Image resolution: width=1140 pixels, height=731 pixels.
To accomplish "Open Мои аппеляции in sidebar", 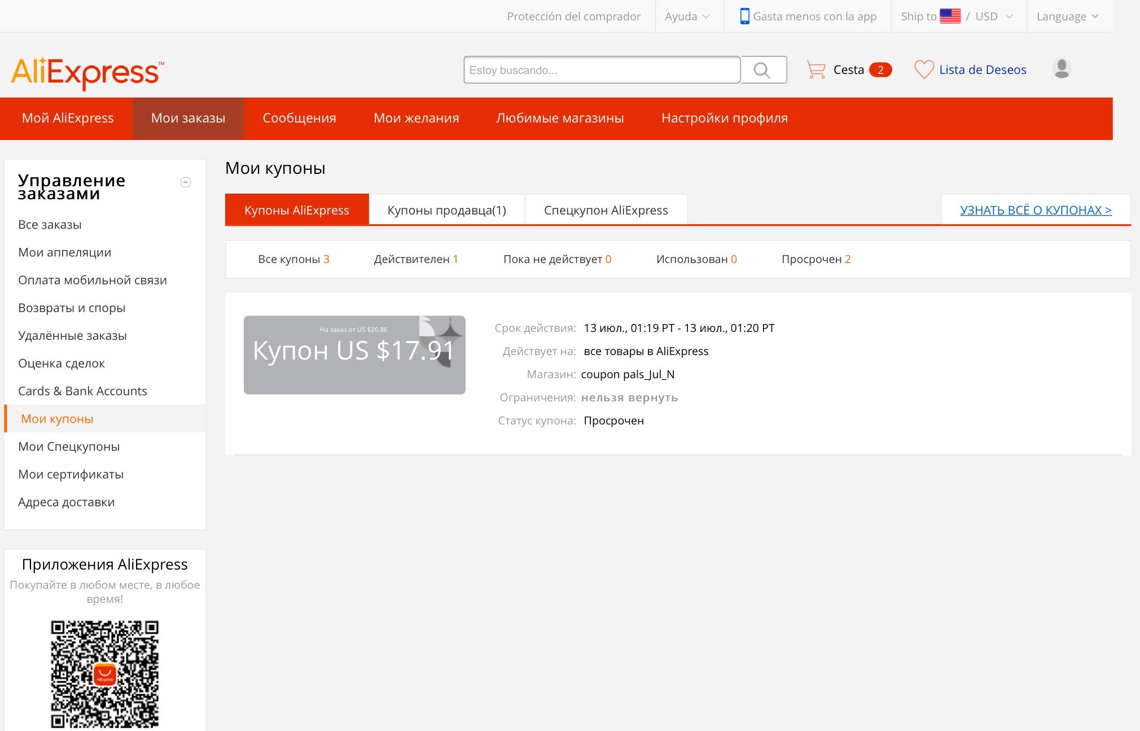I will pos(64,252).
